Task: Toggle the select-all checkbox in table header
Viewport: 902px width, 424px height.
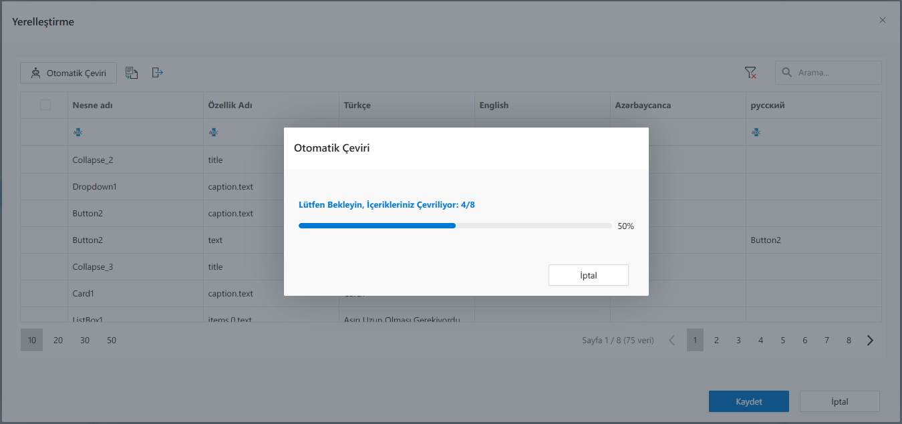Action: (x=44, y=105)
